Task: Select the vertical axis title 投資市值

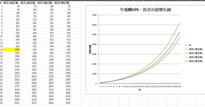Action: coord(90,49)
